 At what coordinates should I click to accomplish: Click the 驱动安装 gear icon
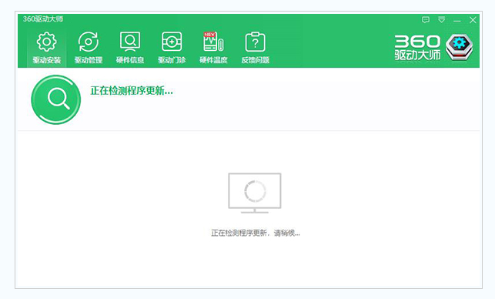(x=46, y=42)
